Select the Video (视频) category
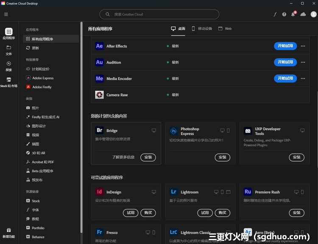The width and height of the screenshot is (318, 244). click(33, 135)
